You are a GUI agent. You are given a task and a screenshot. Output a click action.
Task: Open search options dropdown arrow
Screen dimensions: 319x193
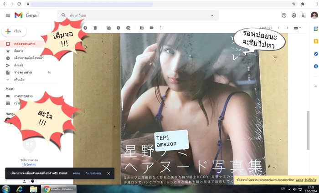[212, 15]
